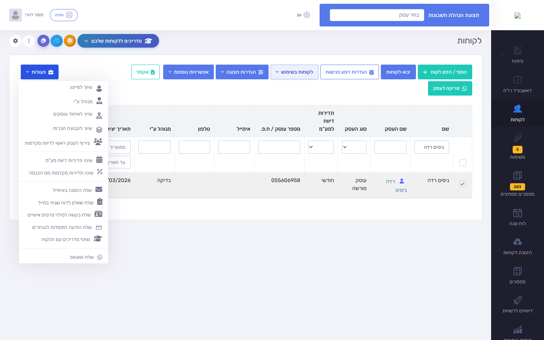Collapse the sidebar with the small chevron
This screenshot has height=340, width=544.
pyautogui.click(x=502, y=55)
